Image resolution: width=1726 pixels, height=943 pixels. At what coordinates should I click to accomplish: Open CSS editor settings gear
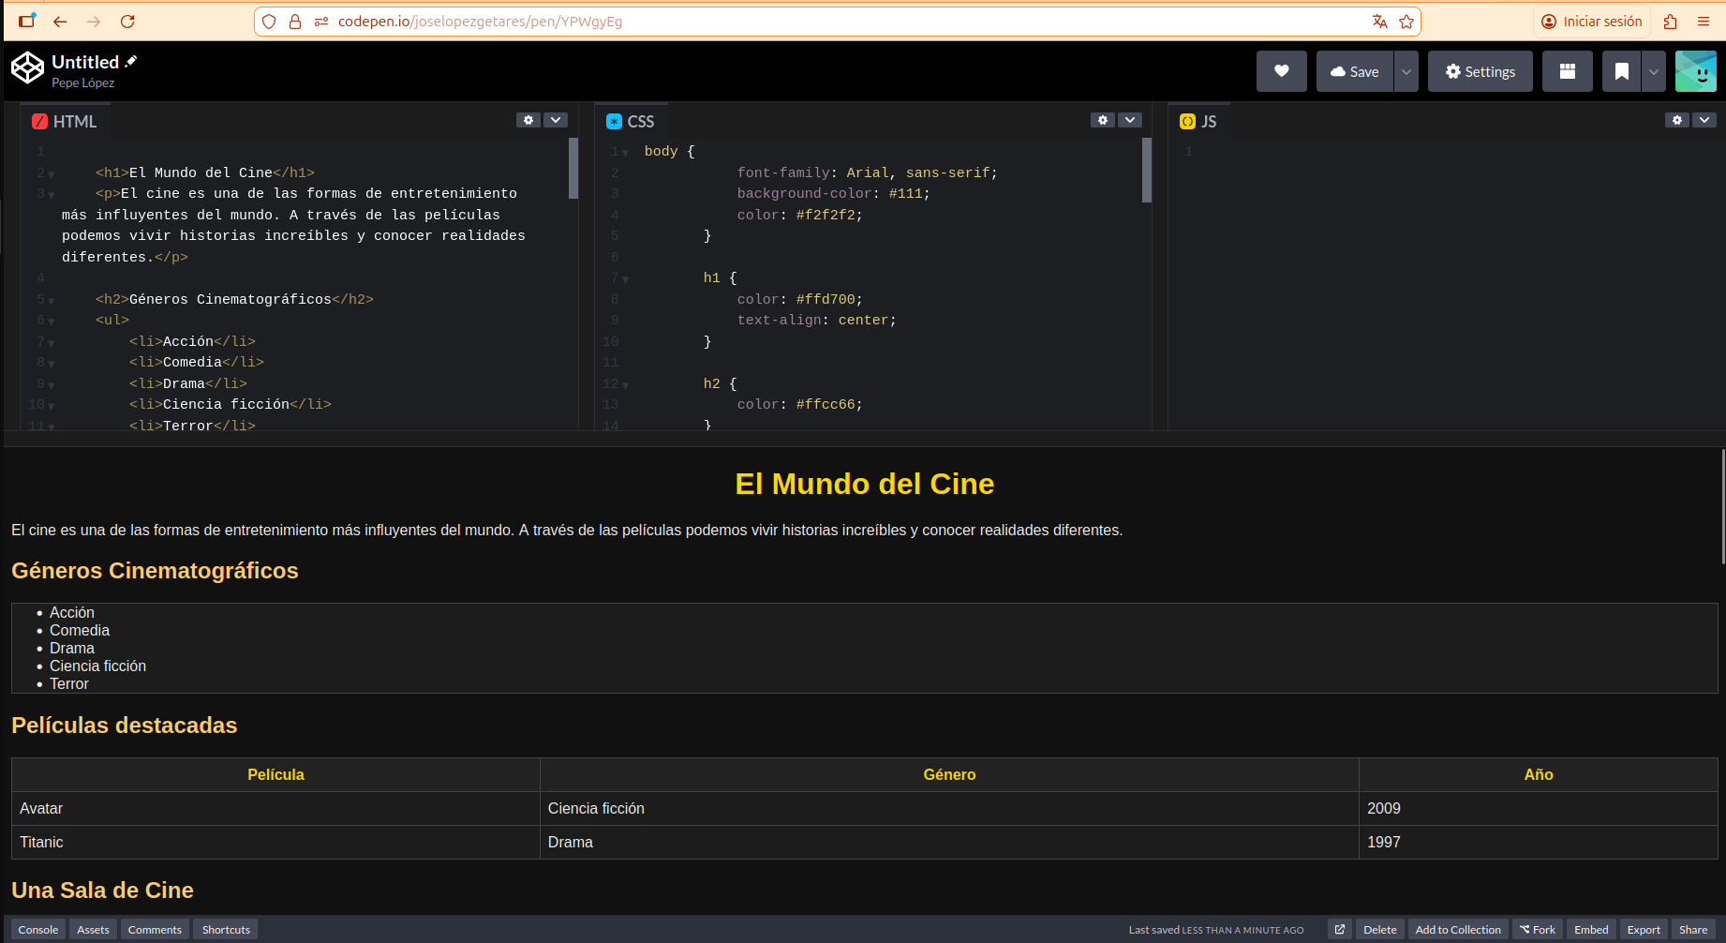point(1103,120)
